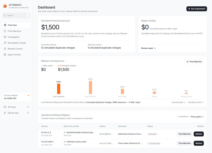
Task: Click summary 'Optimized checkout trans...' cell
Action: point(130,134)
